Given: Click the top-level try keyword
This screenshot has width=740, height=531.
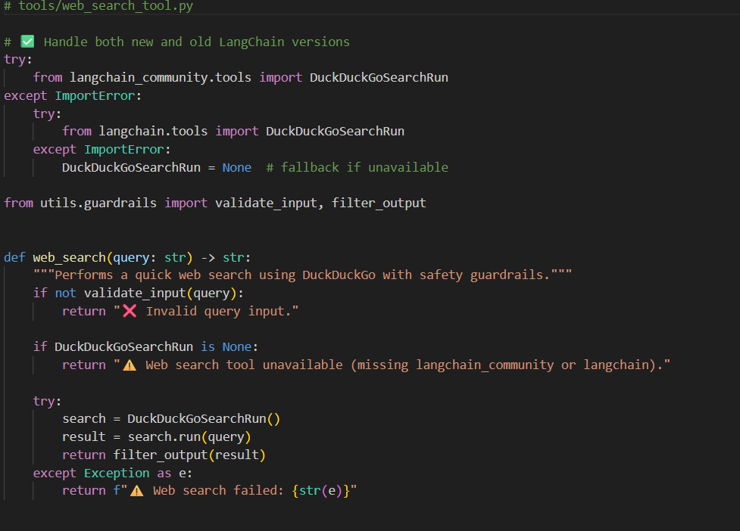Looking at the screenshot, I should pos(16,59).
